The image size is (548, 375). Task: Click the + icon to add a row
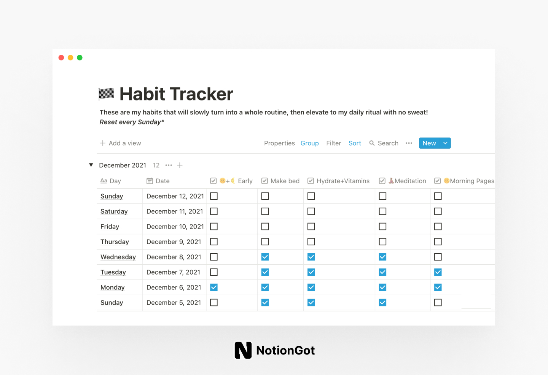[x=180, y=165]
